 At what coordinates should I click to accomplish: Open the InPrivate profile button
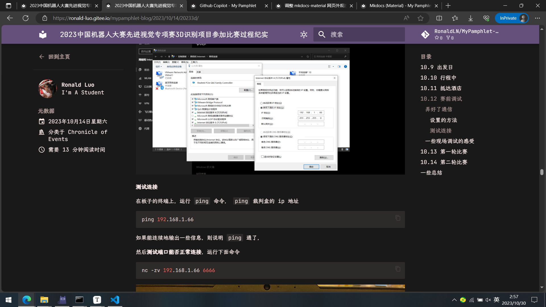(512, 18)
